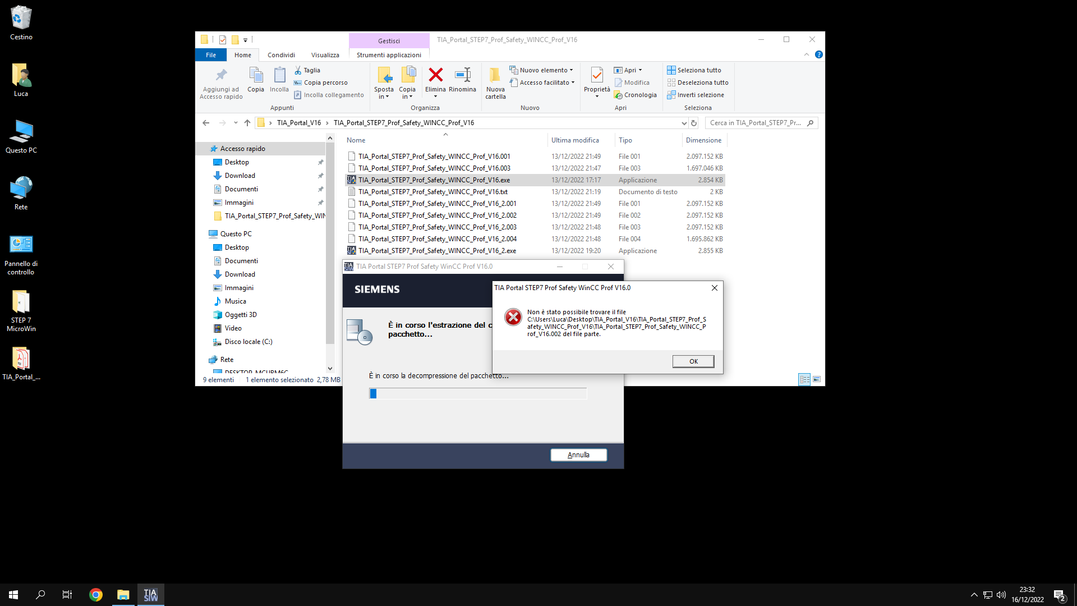Click the Explorer help question mark icon
Screen dimensions: 1077x606
(x=818, y=54)
